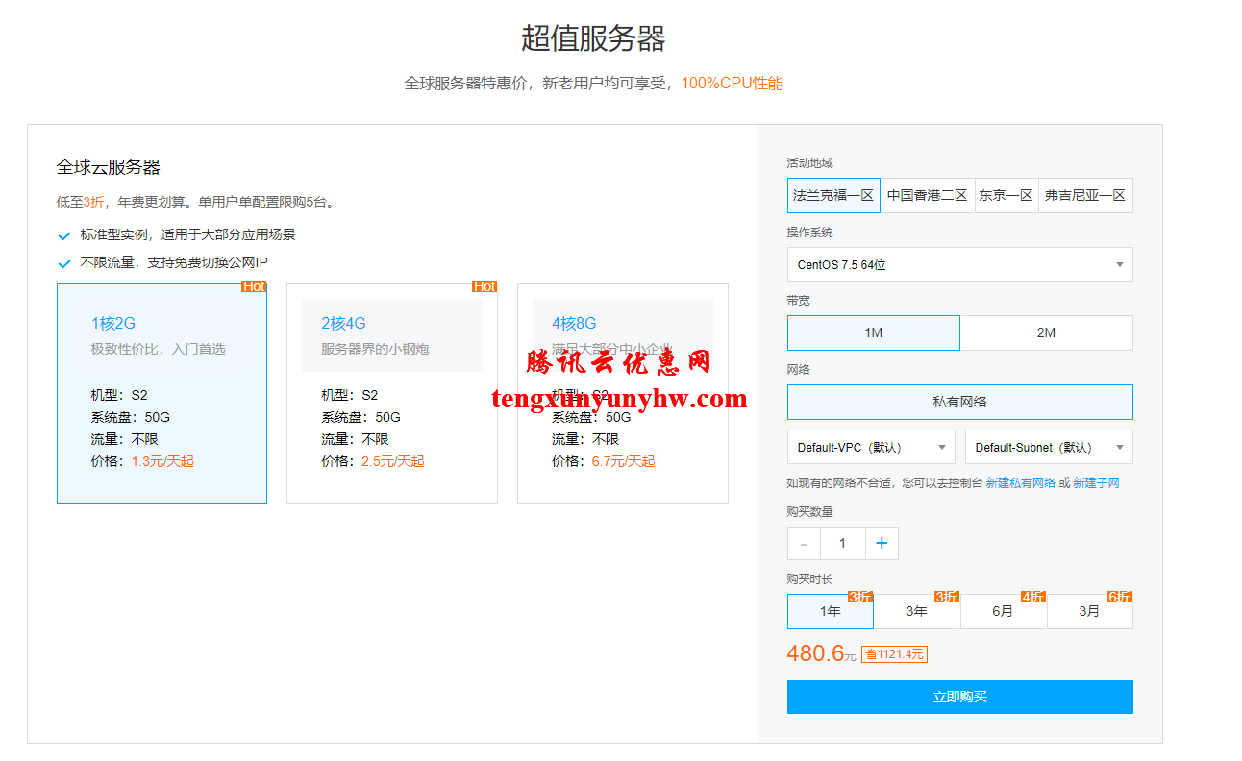Image resolution: width=1242 pixels, height=761 pixels.
Task: Click the 服务器界的小钢炮 subtitle
Action: pos(375,349)
